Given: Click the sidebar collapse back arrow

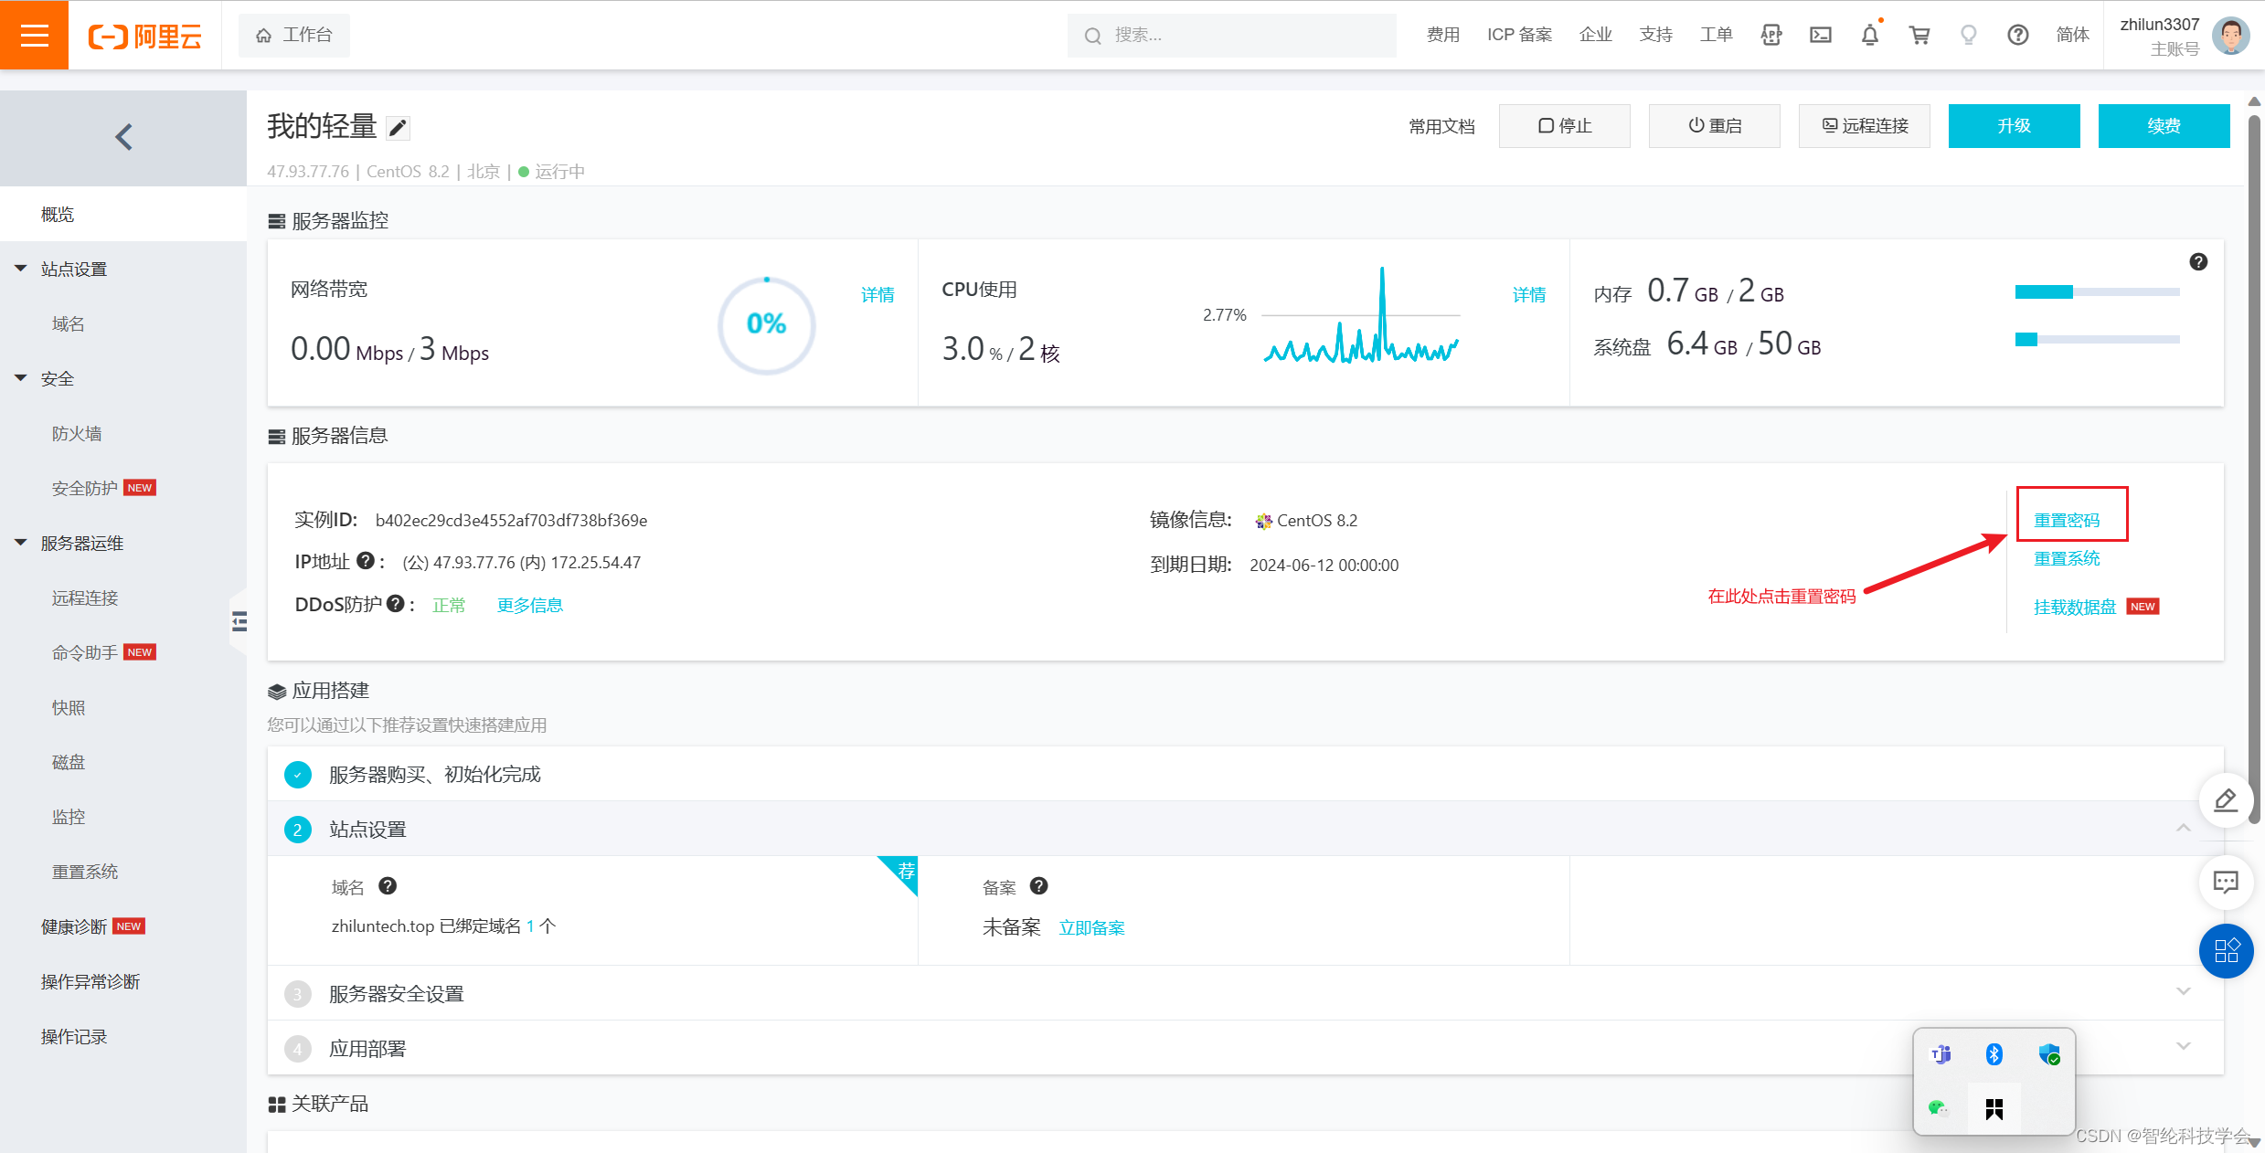Looking at the screenshot, I should point(123,137).
